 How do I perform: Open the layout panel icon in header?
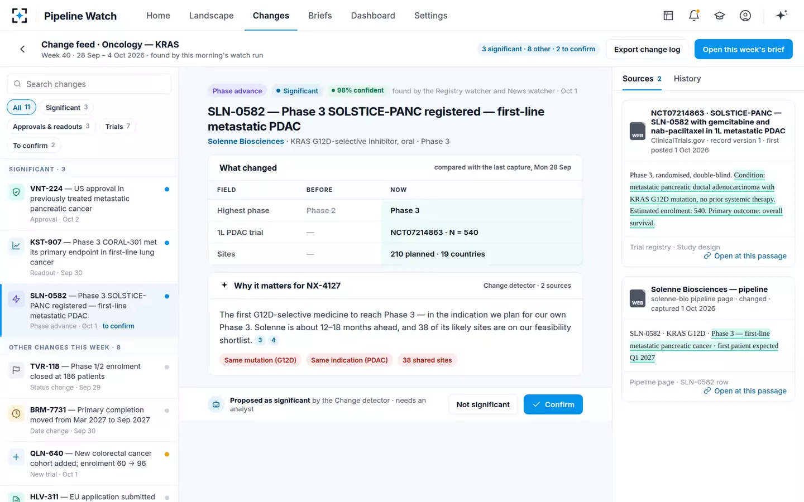point(668,16)
